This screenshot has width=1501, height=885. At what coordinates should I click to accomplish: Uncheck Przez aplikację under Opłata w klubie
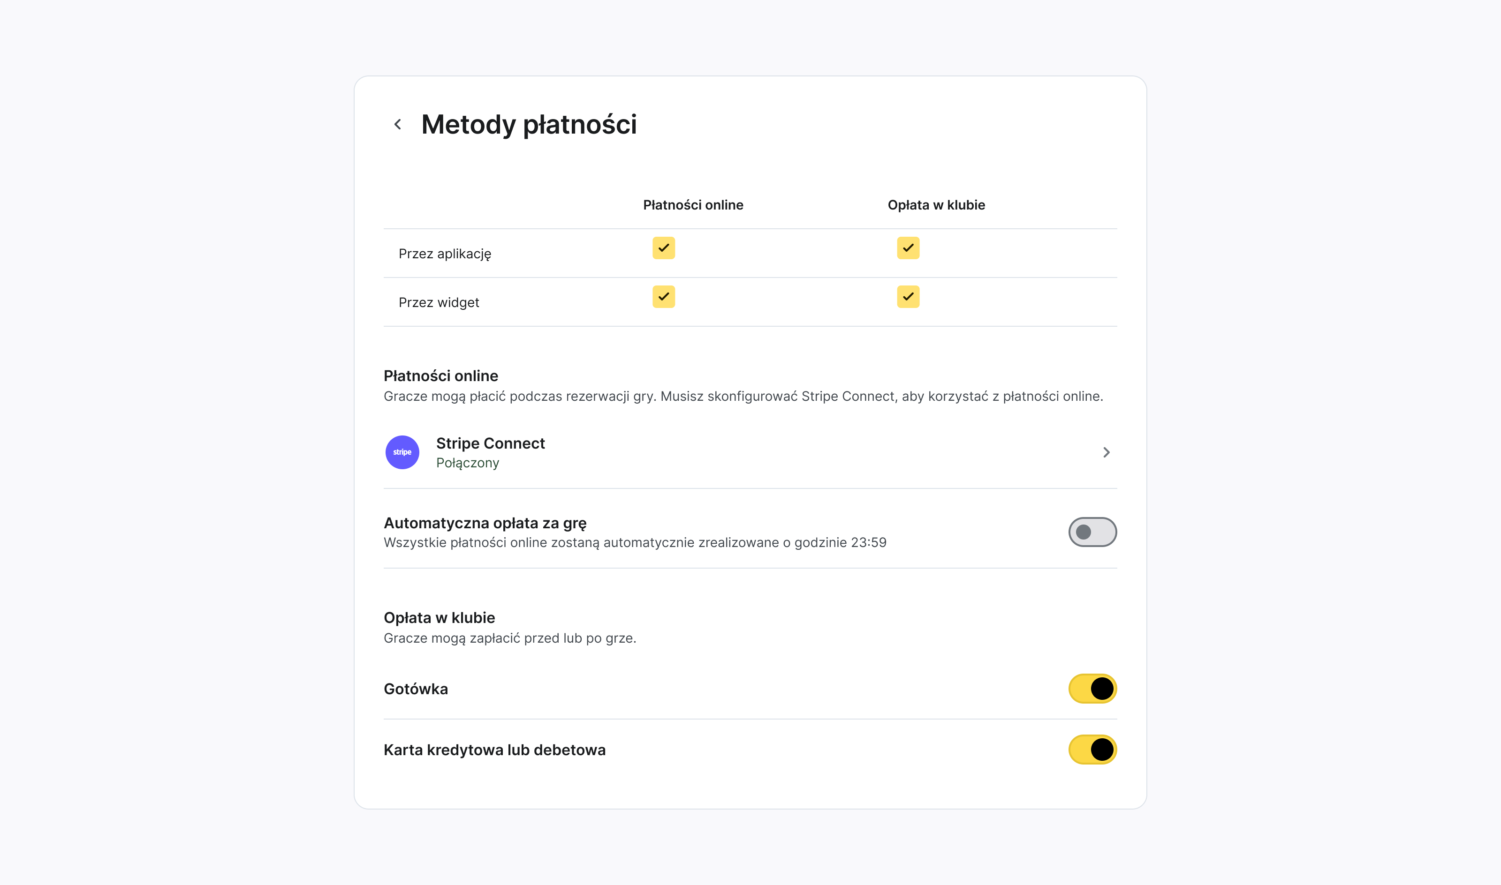907,248
